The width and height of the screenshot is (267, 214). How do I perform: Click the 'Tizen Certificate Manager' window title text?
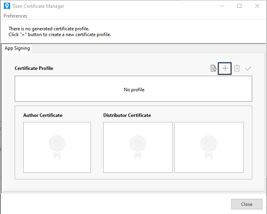[38, 6]
